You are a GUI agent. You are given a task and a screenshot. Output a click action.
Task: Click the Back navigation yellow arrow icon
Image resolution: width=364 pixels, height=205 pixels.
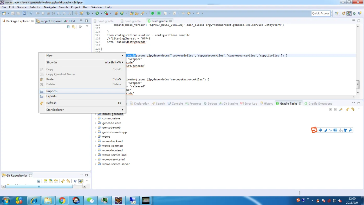(x=189, y=13)
